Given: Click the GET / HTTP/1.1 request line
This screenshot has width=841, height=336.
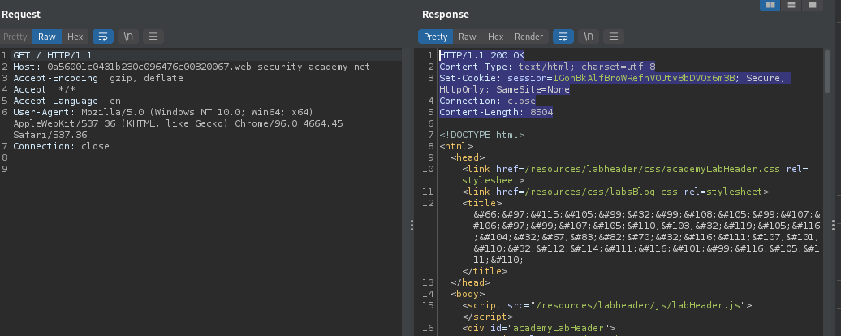Looking at the screenshot, I should point(53,55).
